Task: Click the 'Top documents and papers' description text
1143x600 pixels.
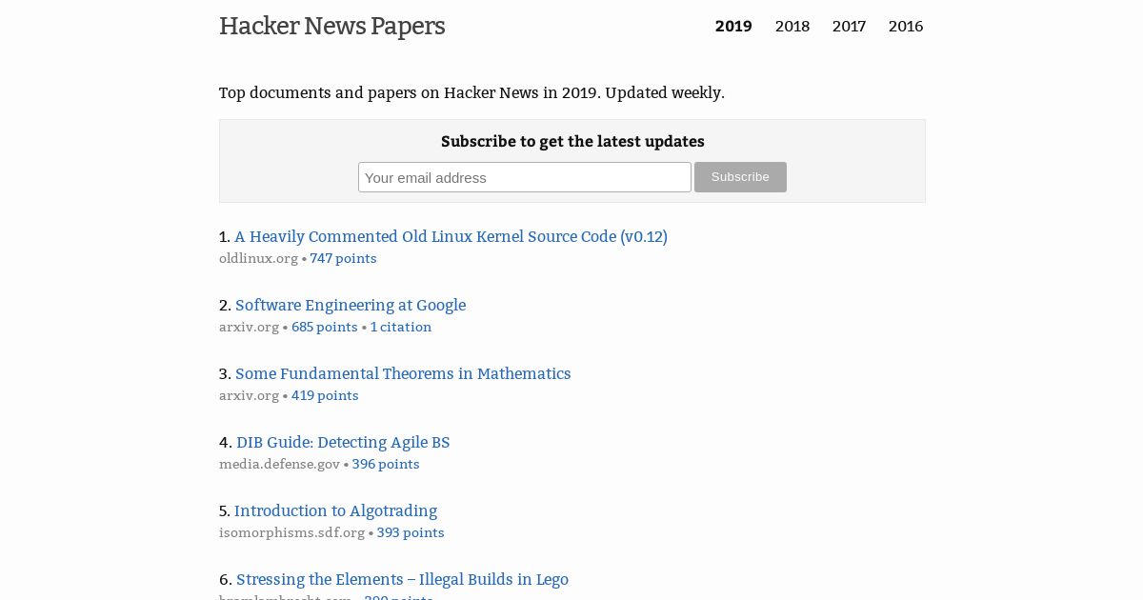Action: (x=471, y=92)
